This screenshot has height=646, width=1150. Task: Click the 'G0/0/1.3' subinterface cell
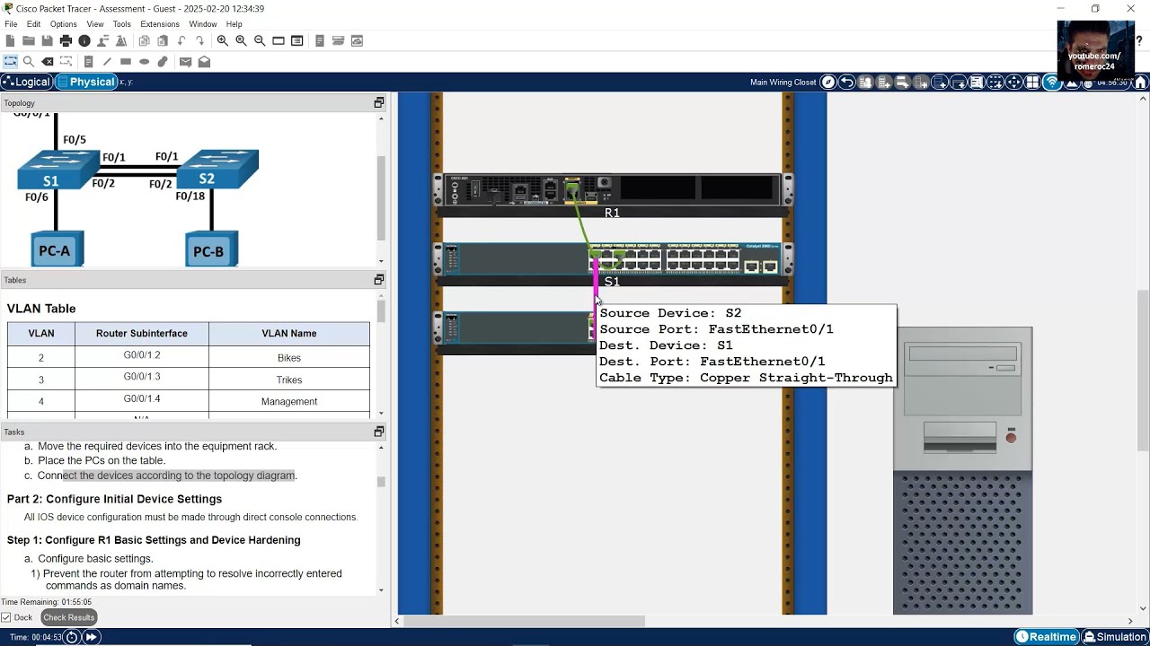pos(142,378)
